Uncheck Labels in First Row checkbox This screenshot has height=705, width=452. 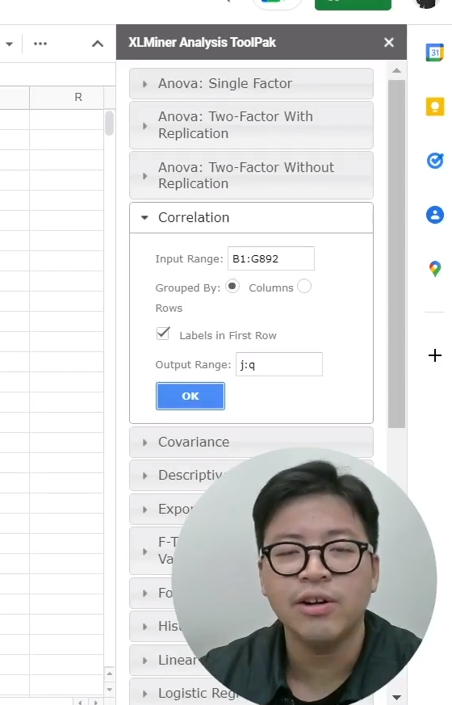click(163, 334)
